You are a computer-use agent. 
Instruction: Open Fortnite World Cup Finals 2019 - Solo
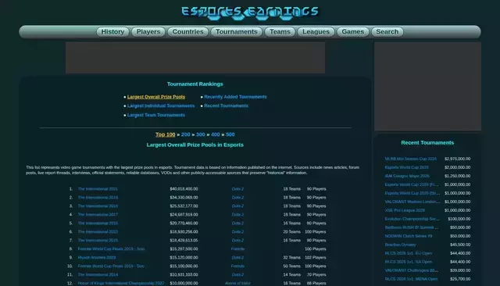point(111,249)
